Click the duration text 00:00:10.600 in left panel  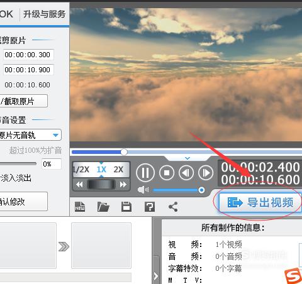(x=27, y=85)
